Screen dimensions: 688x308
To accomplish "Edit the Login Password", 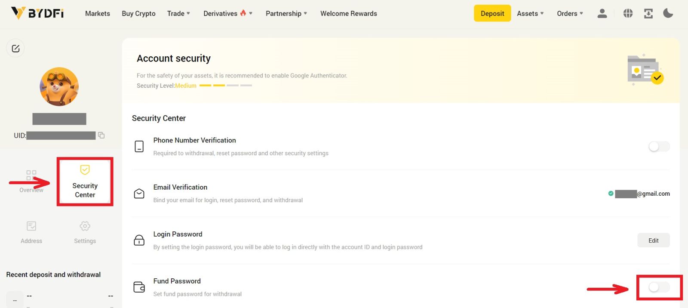I will click(653, 240).
